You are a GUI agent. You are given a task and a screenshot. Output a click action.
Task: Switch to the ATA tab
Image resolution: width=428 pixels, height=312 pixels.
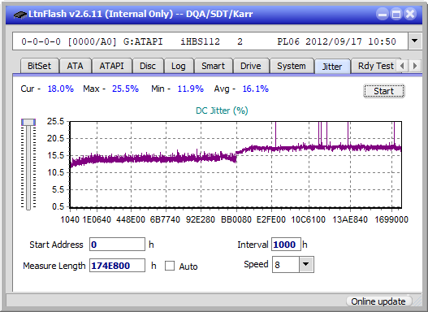pos(75,66)
